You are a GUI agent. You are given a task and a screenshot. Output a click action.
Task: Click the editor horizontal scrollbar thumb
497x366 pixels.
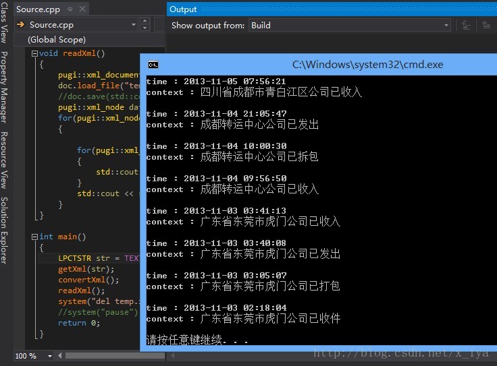coord(115,356)
